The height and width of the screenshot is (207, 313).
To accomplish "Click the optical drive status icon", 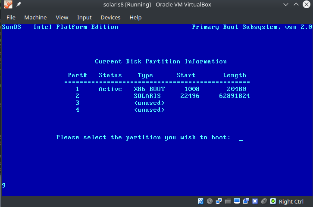I will click(210, 201).
